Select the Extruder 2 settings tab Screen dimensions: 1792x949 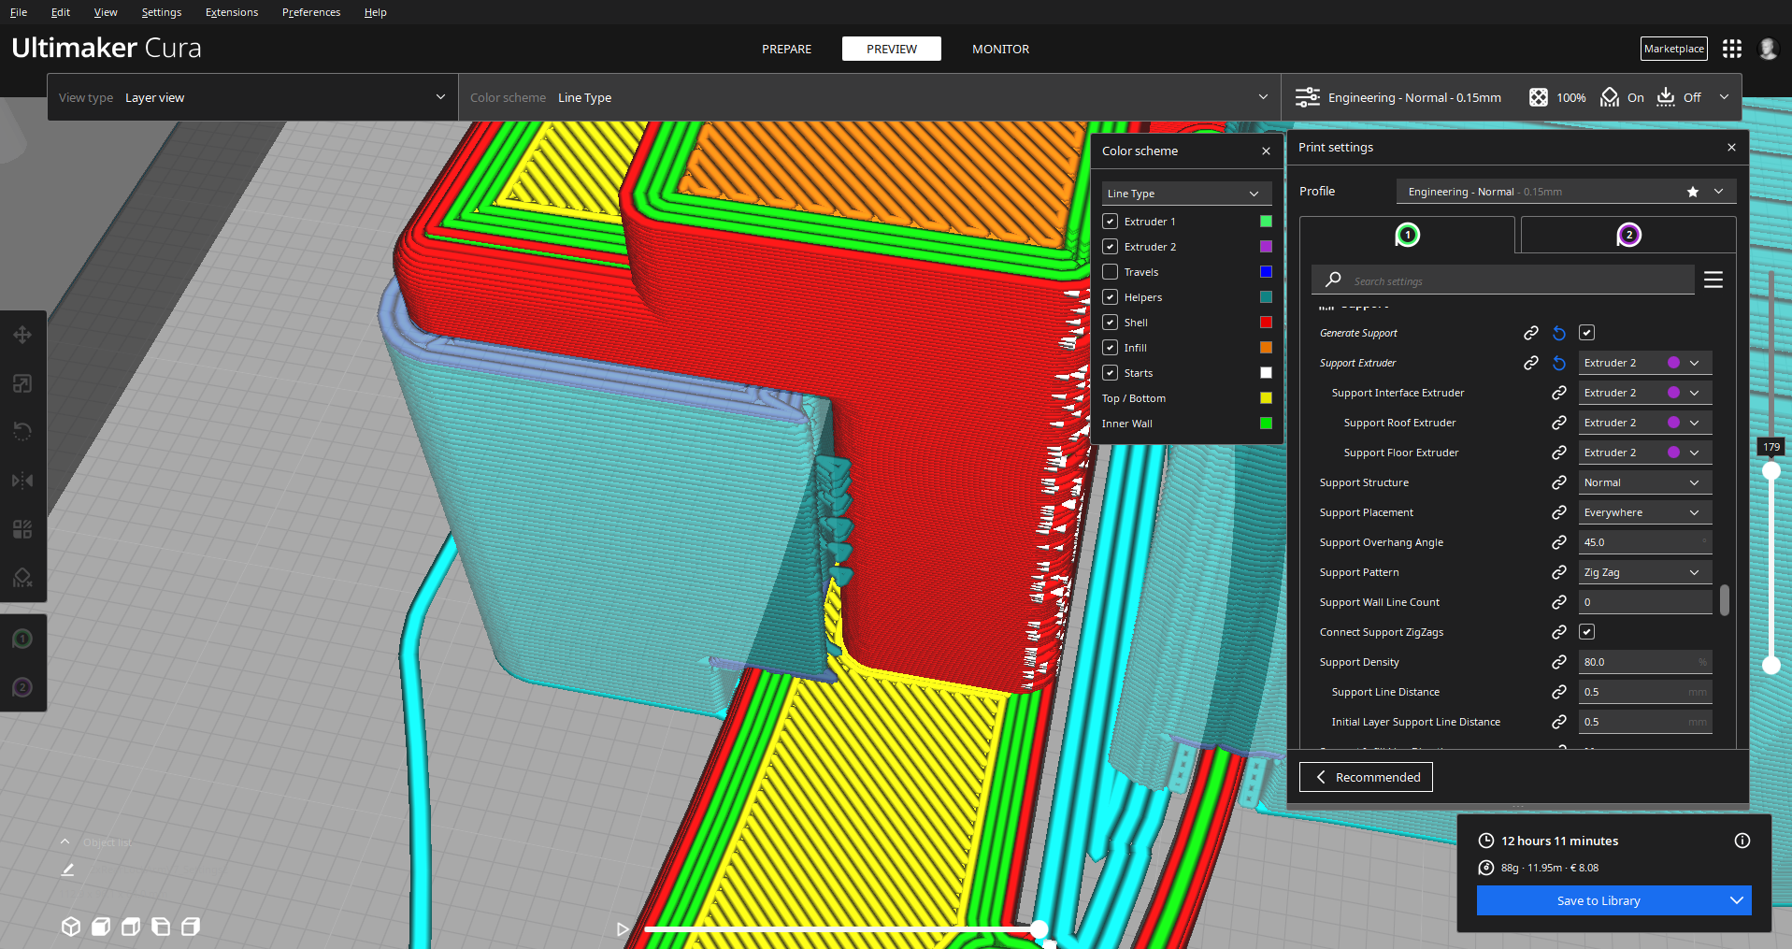[x=1628, y=235]
